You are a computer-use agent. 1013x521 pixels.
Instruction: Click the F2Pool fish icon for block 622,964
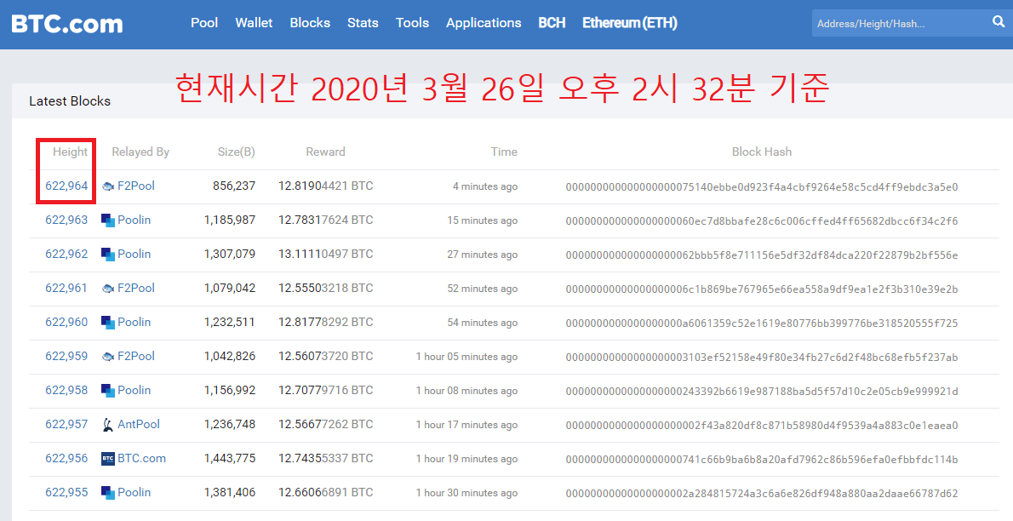[x=108, y=186]
